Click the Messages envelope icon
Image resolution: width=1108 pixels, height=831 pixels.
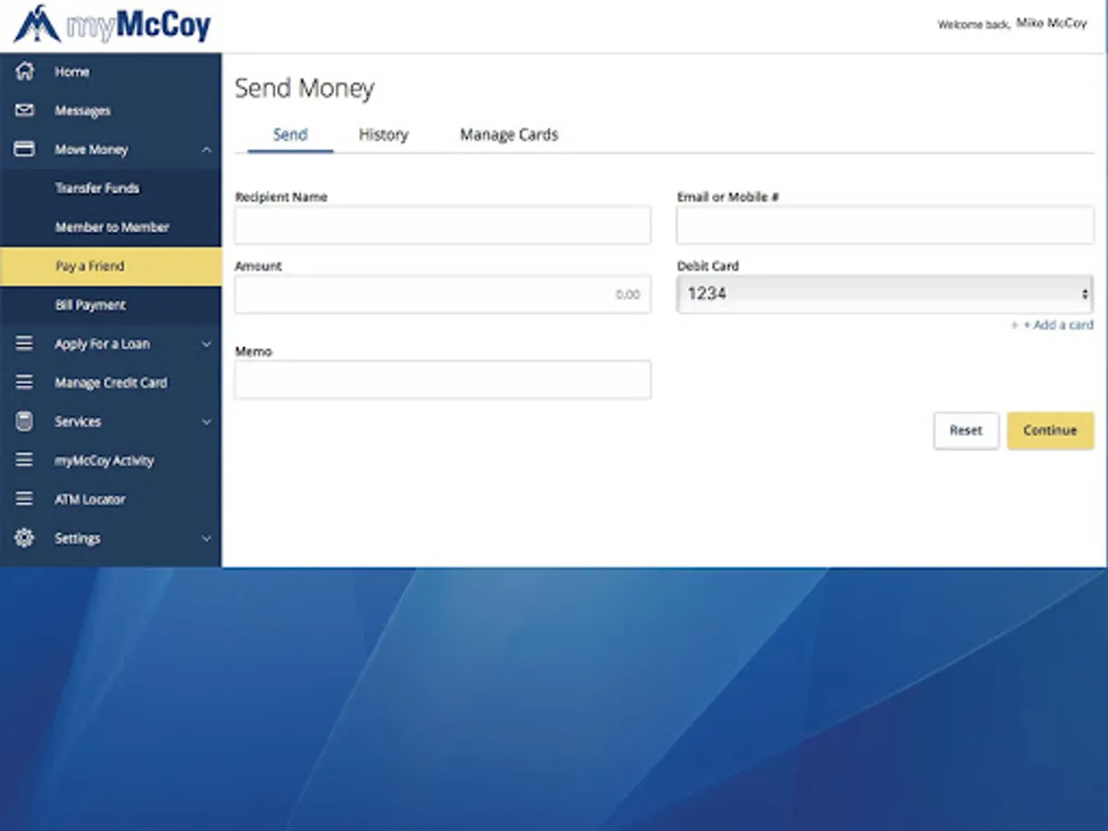(25, 110)
